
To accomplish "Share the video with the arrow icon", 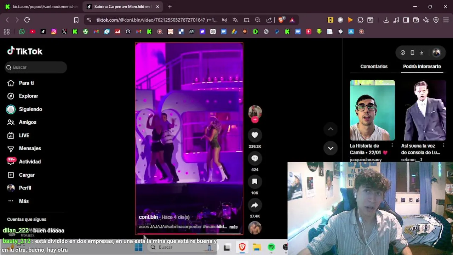I will tap(255, 205).
